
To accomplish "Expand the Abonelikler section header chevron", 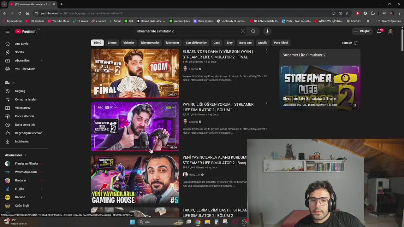I will pos(25,155).
